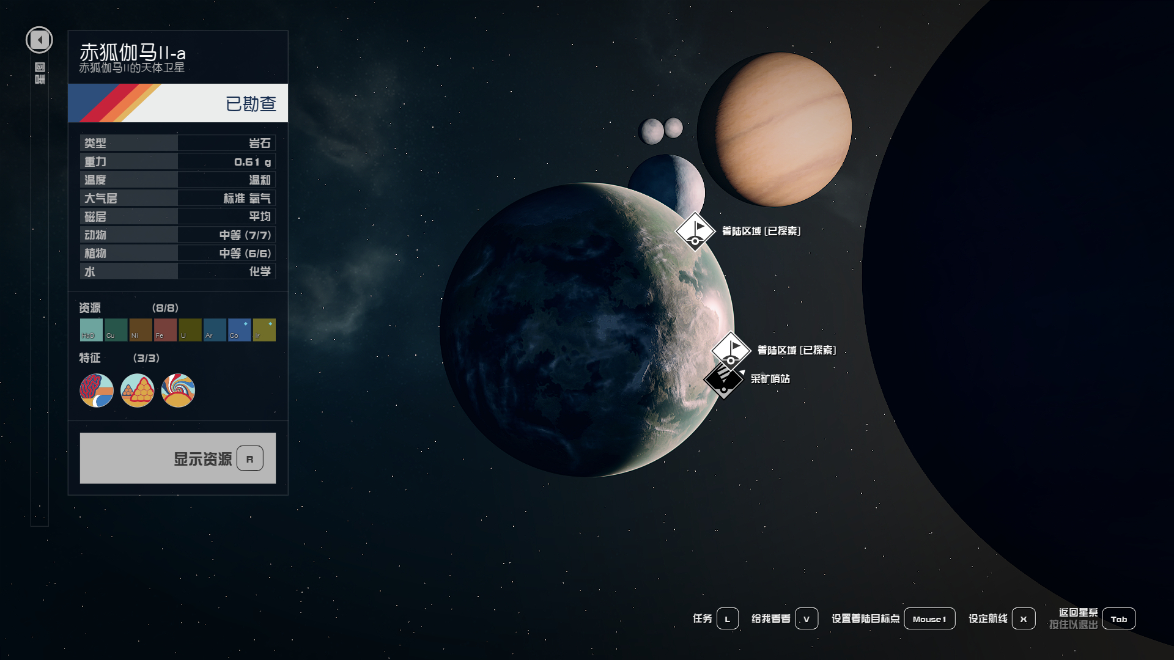Open the coral-reef trait icon
Screen dimensions: 1174x660
point(97,391)
